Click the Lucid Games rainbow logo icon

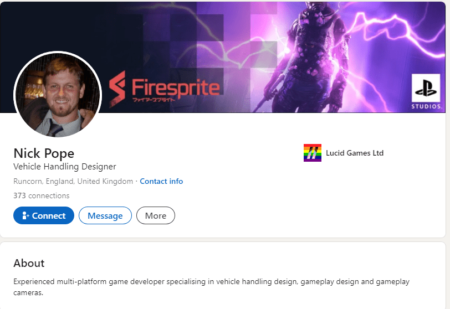pos(313,153)
